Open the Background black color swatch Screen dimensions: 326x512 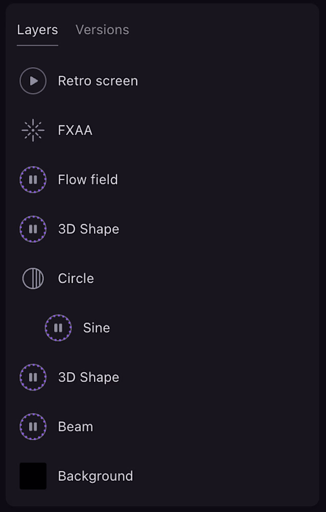pos(33,476)
